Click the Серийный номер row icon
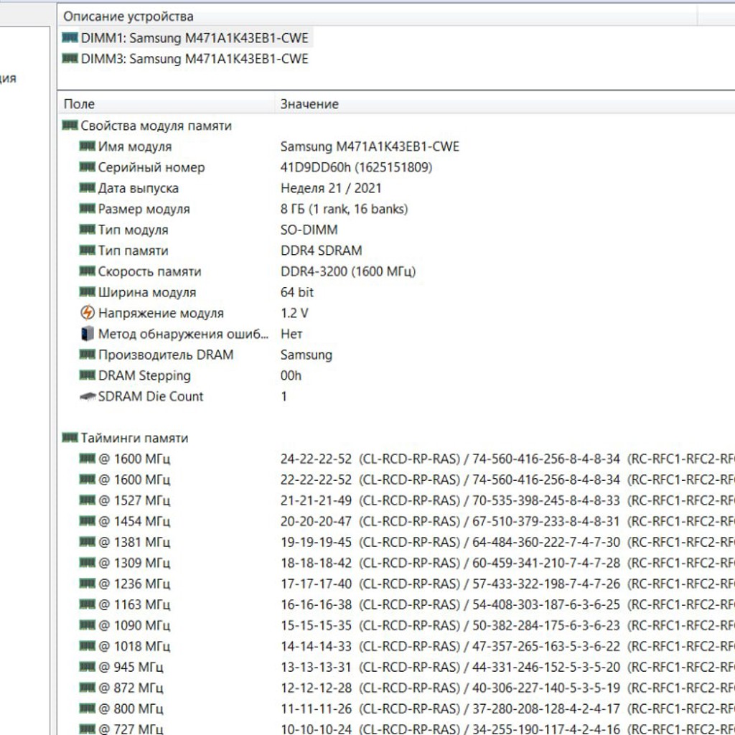Viewport: 735px width, 735px height. point(87,167)
